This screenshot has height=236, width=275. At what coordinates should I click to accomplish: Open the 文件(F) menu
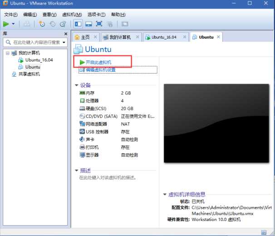[x=11, y=15]
